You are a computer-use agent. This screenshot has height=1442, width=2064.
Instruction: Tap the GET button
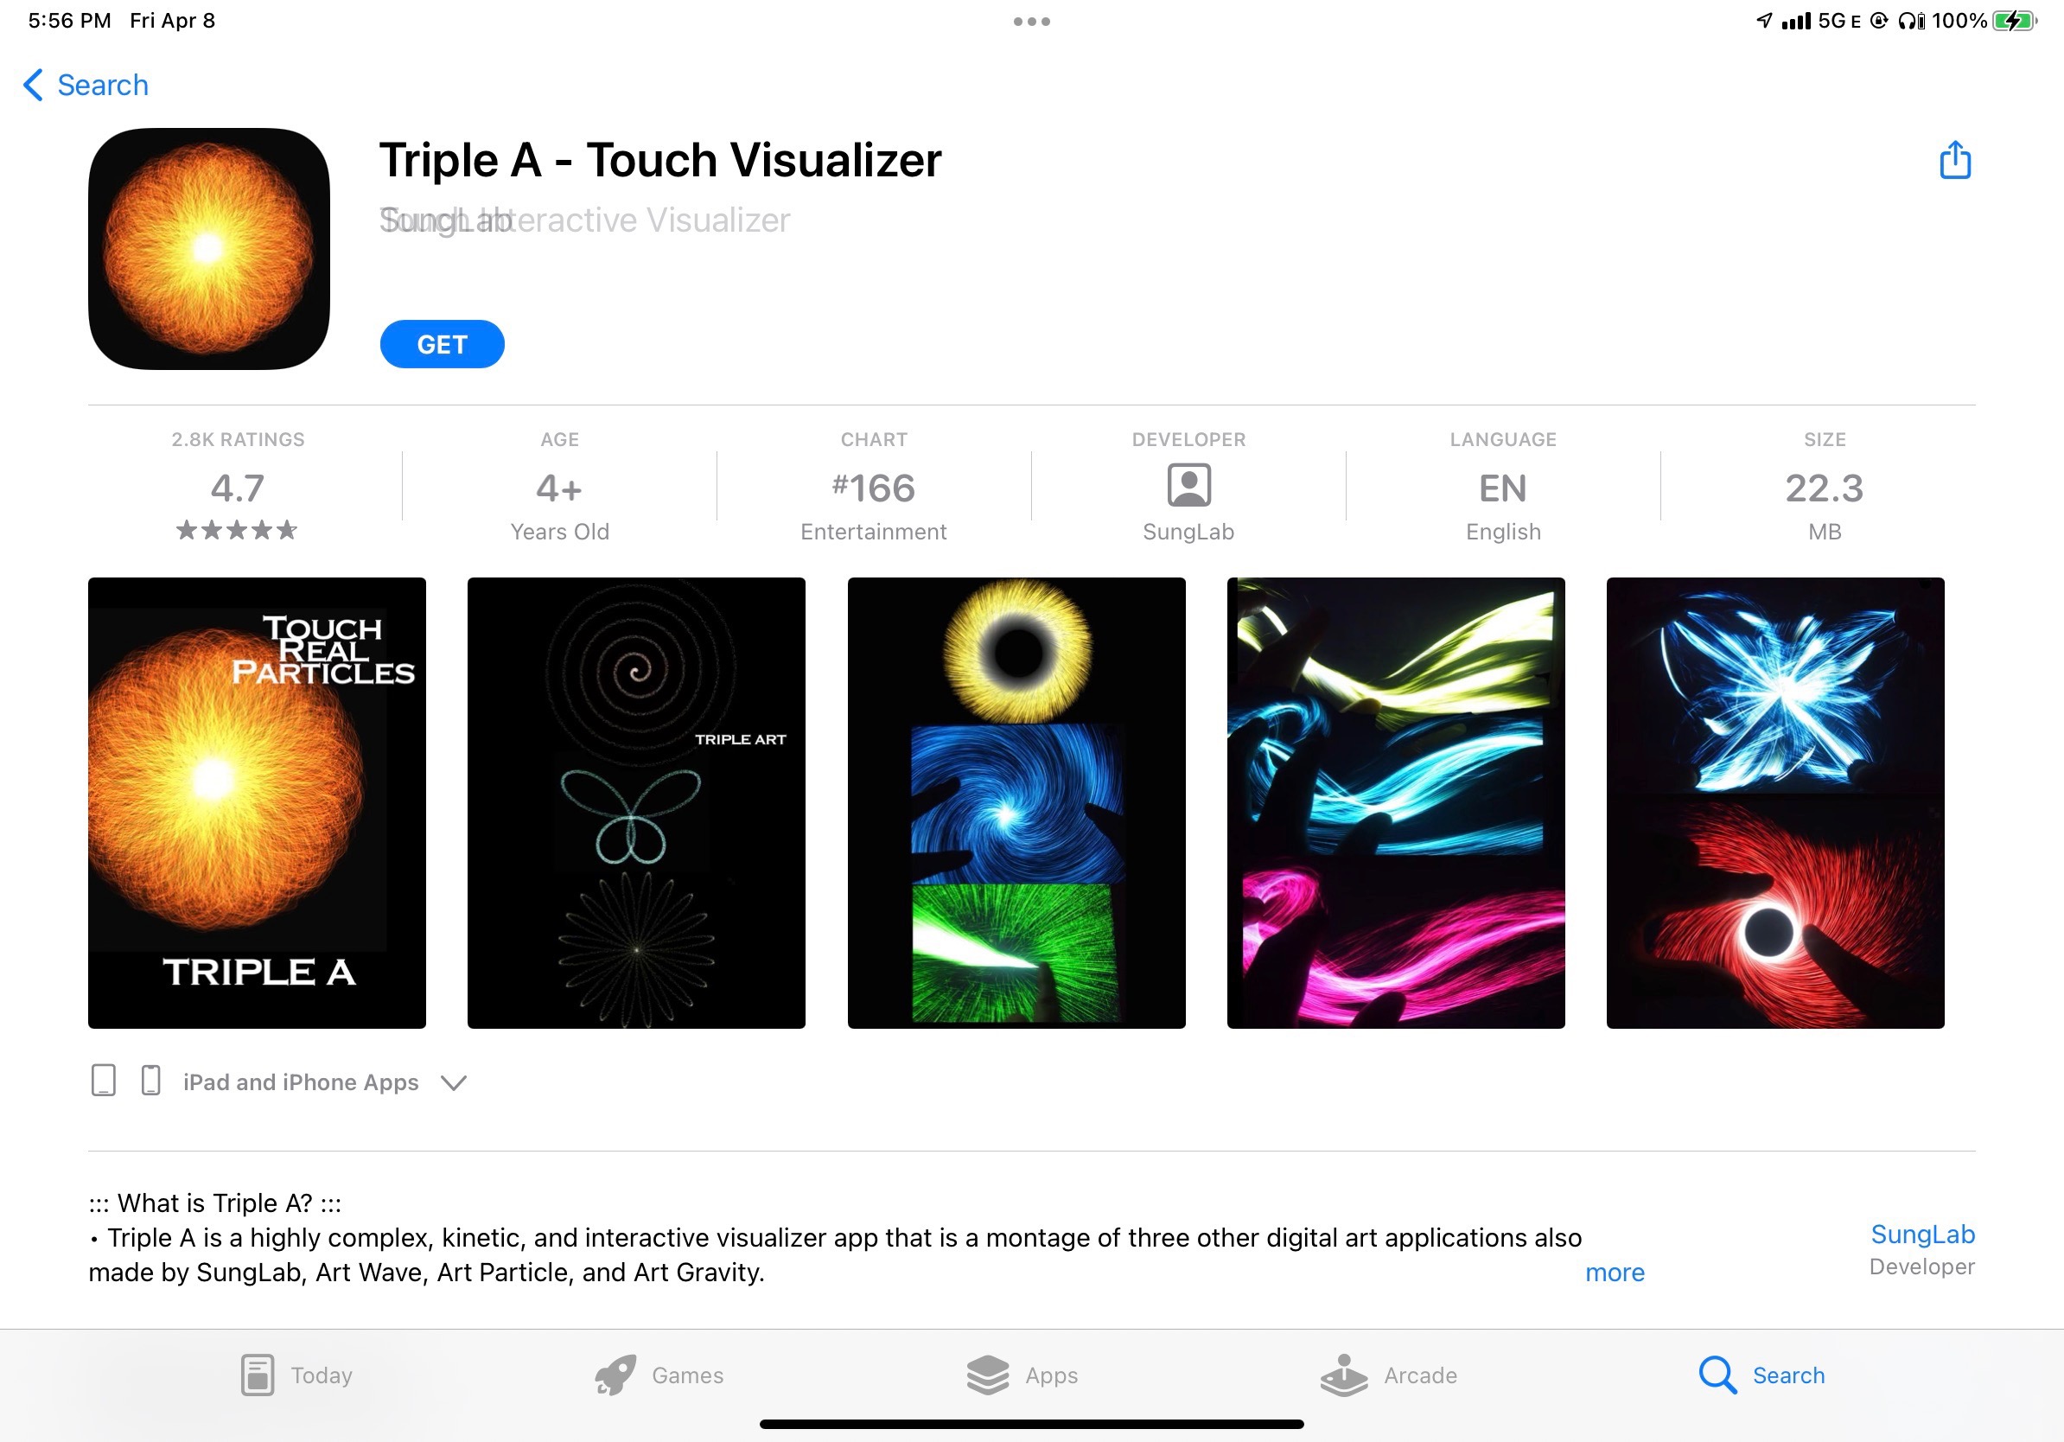coord(442,344)
